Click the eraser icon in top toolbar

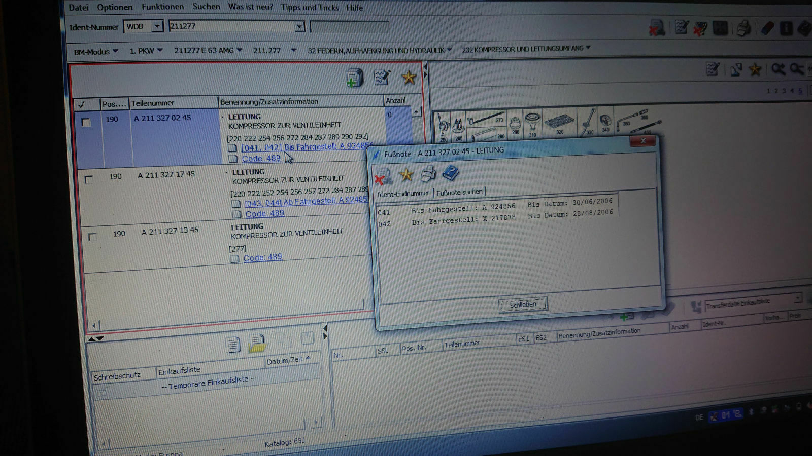coord(767,28)
